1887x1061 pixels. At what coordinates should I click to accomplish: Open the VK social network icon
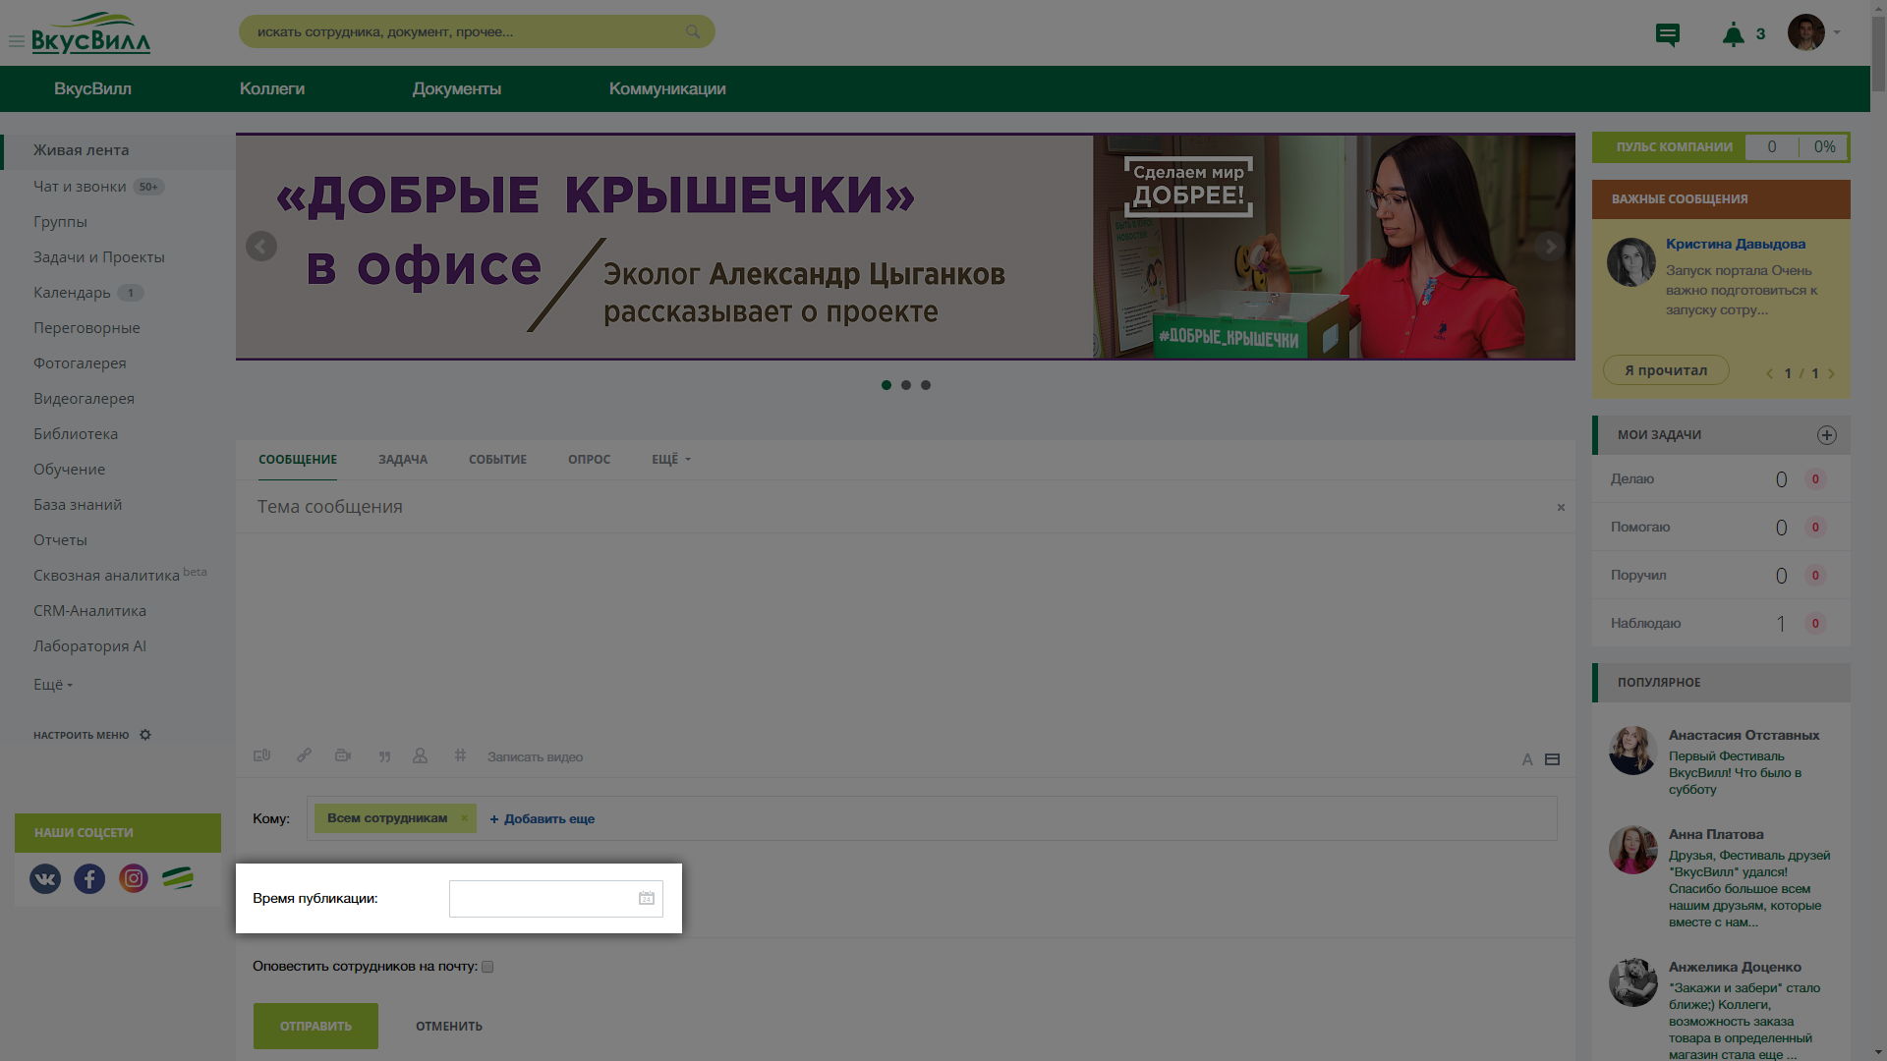coord(45,878)
